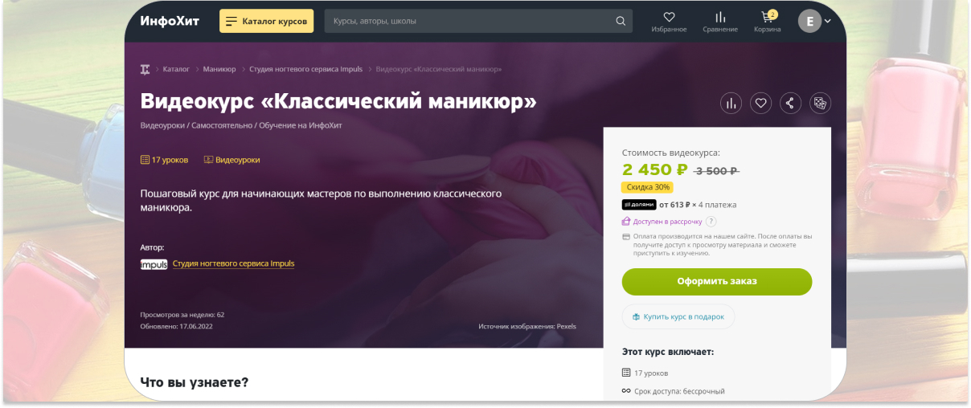Click the search magnifier icon
The width and height of the screenshot is (971, 408).
click(x=621, y=21)
